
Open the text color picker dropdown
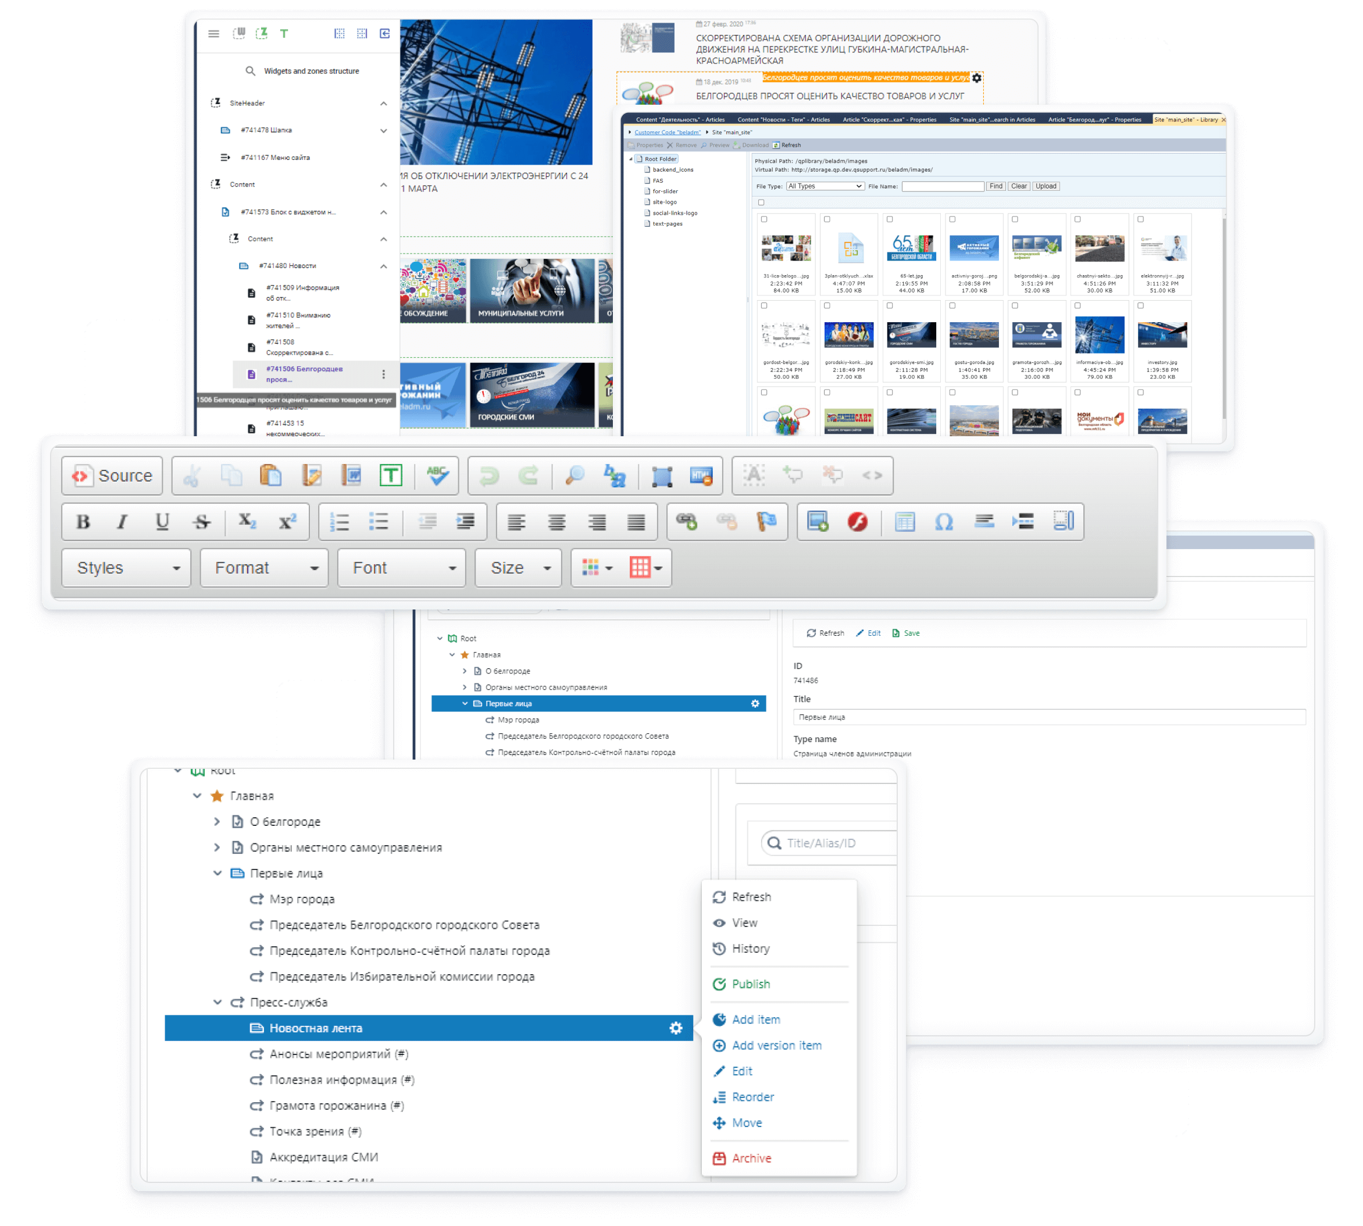[x=598, y=569]
